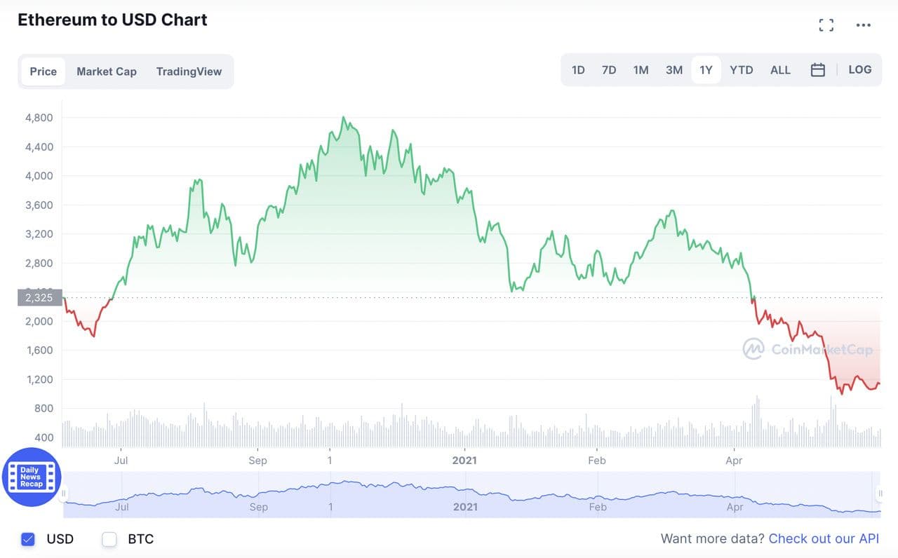This screenshot has height=558, width=898.
Task: Enable the BTC checkbox
Action: (109, 539)
